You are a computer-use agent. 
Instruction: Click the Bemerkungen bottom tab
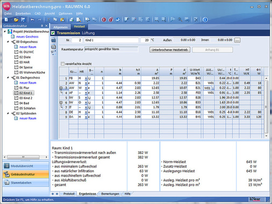click(110, 194)
